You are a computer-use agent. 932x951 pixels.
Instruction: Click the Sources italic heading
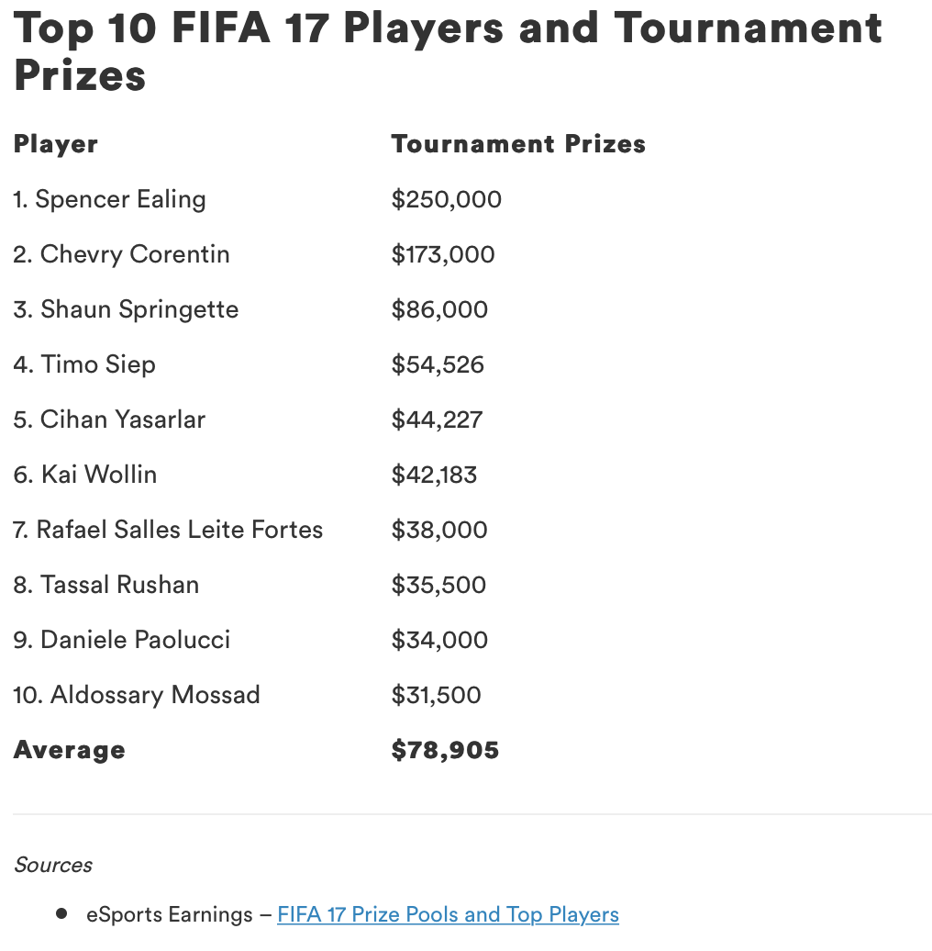point(53,865)
